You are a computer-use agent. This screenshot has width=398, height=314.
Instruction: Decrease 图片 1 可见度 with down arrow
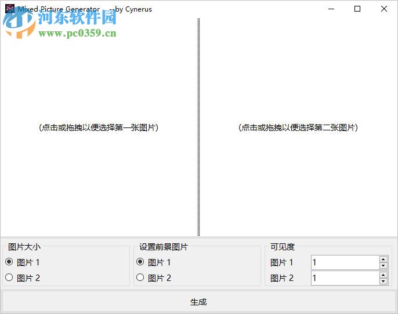pyautogui.click(x=383, y=265)
